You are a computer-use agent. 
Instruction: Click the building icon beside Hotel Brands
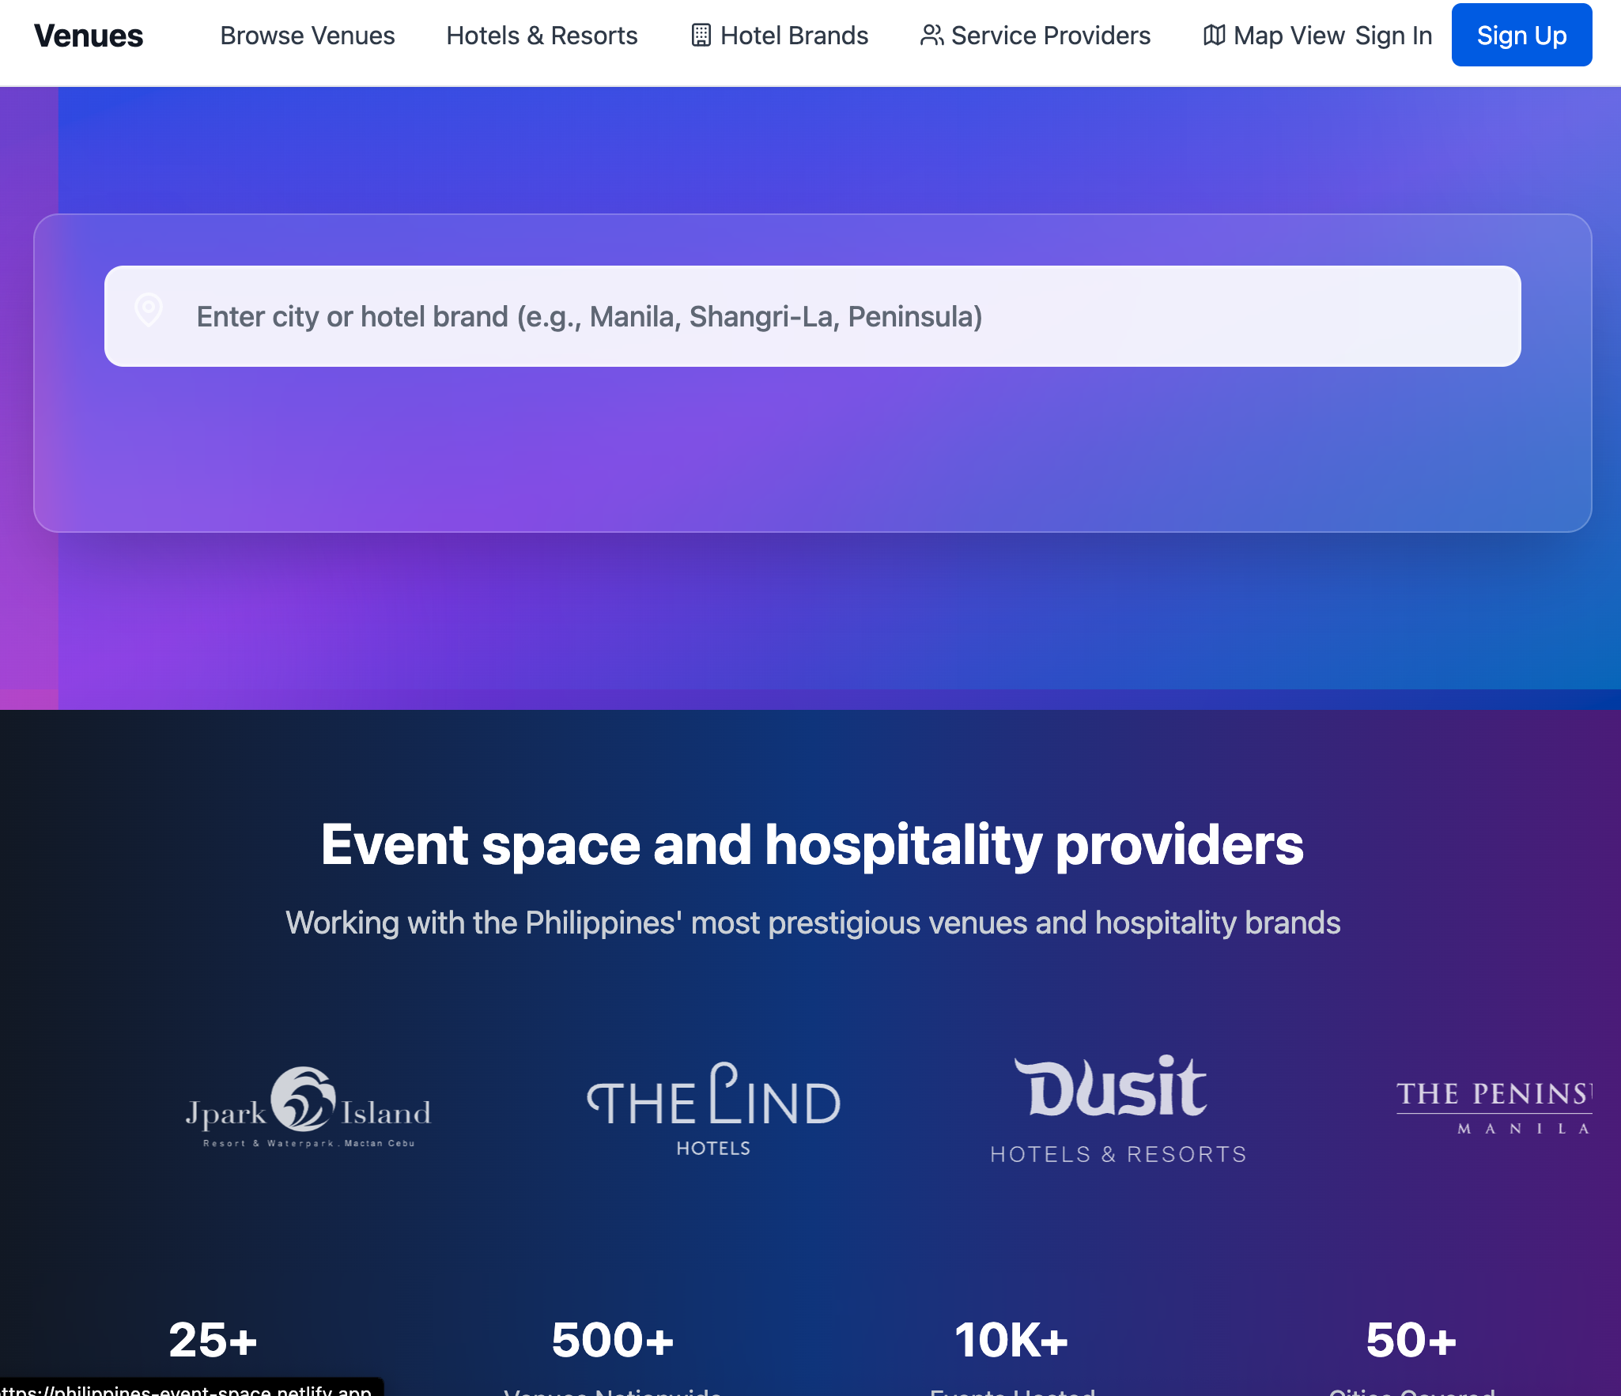click(x=701, y=36)
